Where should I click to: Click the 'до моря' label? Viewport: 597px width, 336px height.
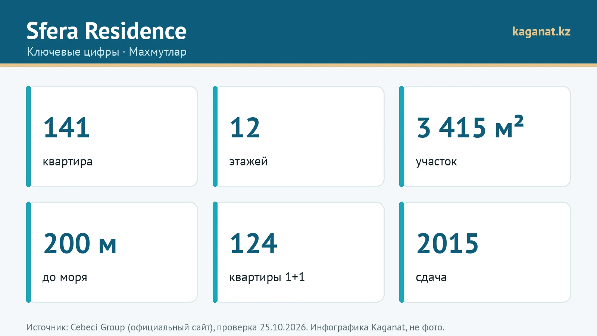click(65, 278)
